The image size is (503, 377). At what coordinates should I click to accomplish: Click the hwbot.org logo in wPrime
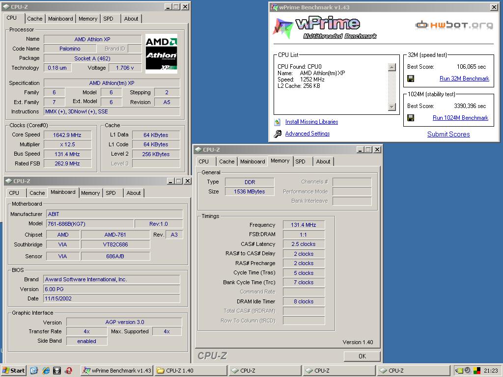coord(454,25)
